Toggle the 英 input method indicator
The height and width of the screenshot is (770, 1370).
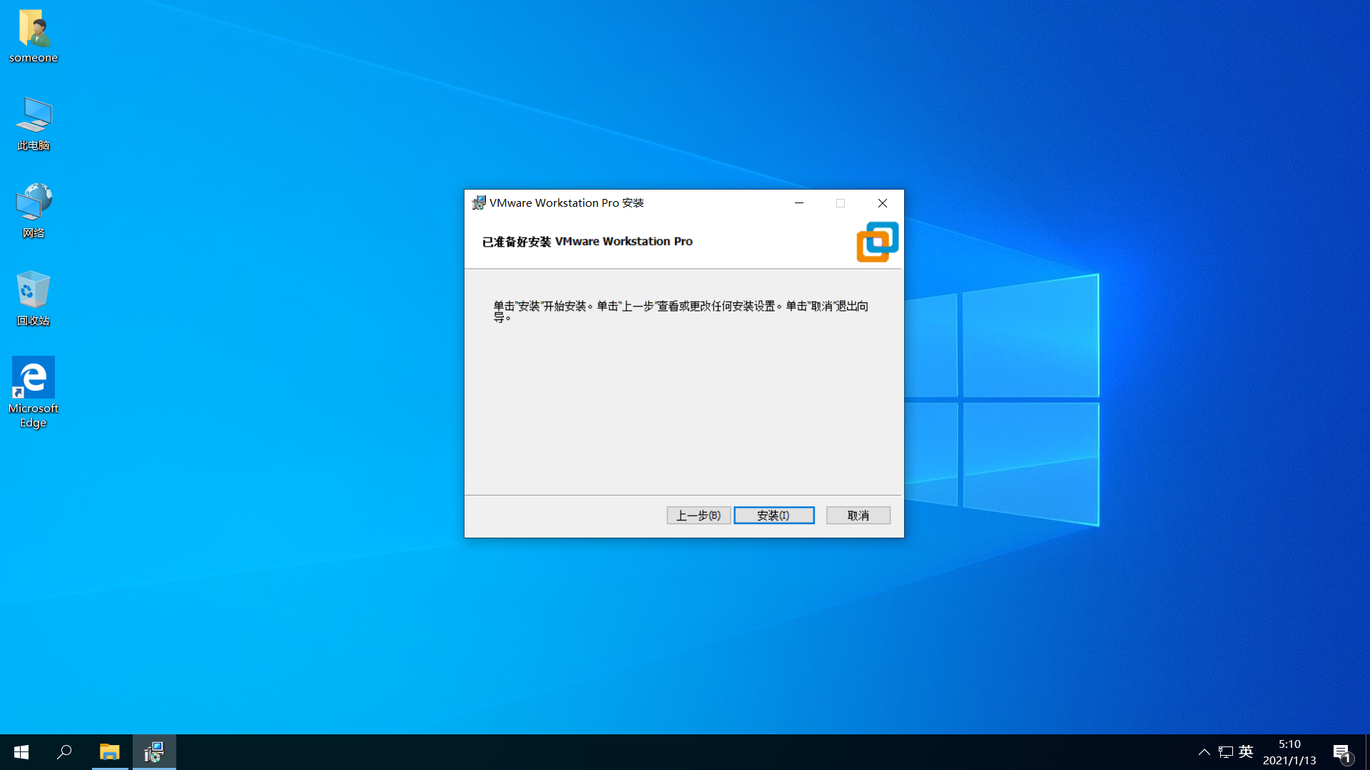pos(1246,752)
